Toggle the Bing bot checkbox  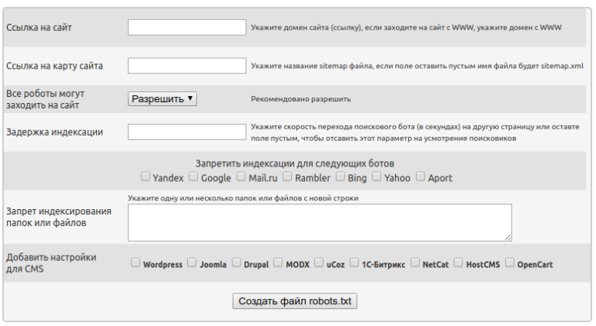340,177
